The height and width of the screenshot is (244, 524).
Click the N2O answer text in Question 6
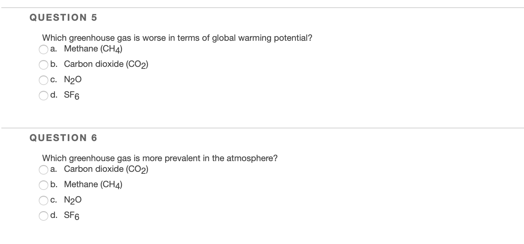click(73, 200)
